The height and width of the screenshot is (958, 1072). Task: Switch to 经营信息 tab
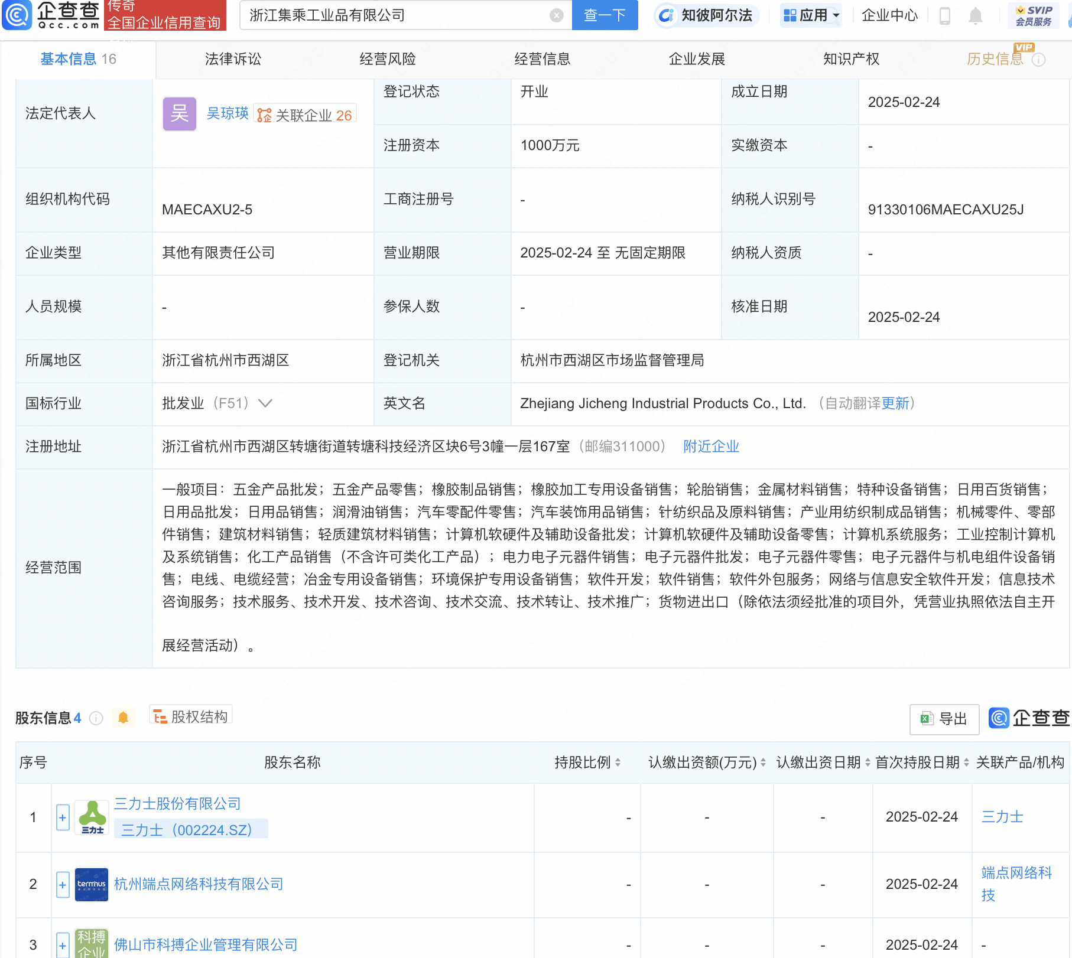543,59
